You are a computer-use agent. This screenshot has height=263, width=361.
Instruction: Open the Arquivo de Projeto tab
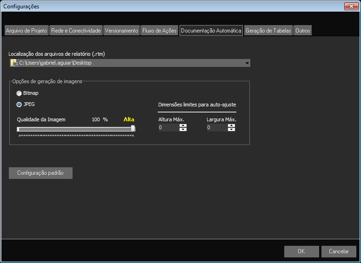(x=26, y=31)
